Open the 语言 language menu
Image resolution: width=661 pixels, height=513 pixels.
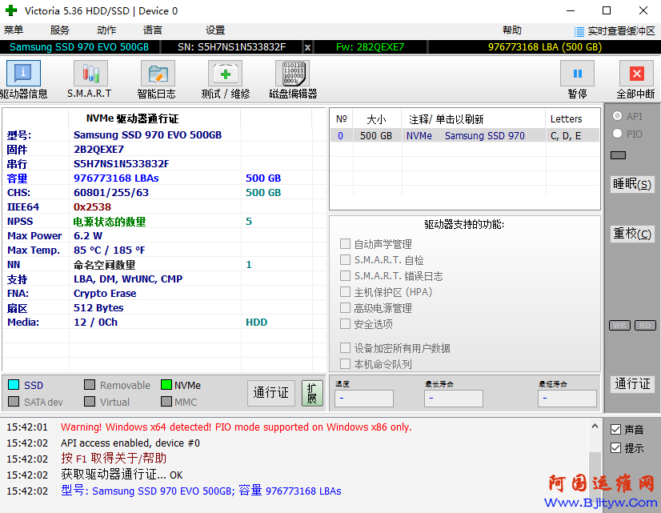pyautogui.click(x=153, y=30)
